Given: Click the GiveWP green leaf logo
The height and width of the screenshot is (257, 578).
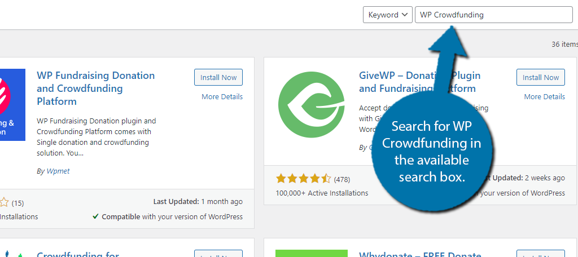Looking at the screenshot, I should [312, 105].
